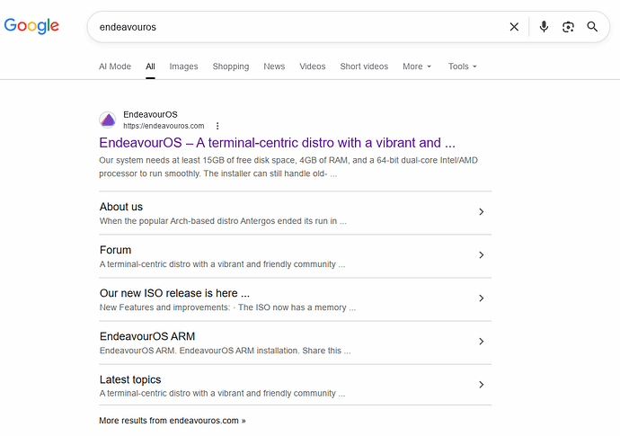Expand the About us chevron arrow
The width and height of the screenshot is (620, 436).
point(482,211)
